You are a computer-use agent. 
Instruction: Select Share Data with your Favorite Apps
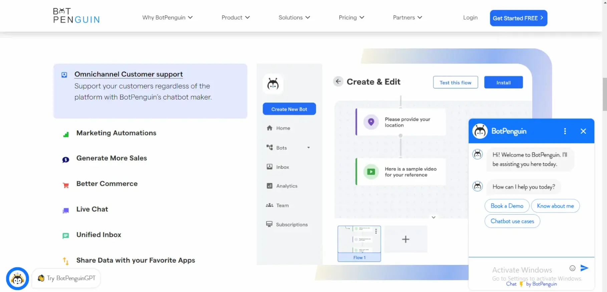(x=135, y=260)
